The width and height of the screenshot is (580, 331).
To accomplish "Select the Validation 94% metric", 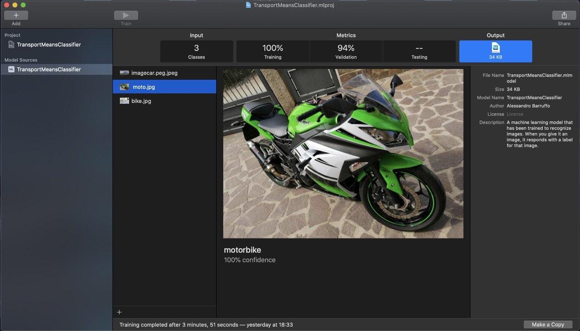I will point(346,51).
